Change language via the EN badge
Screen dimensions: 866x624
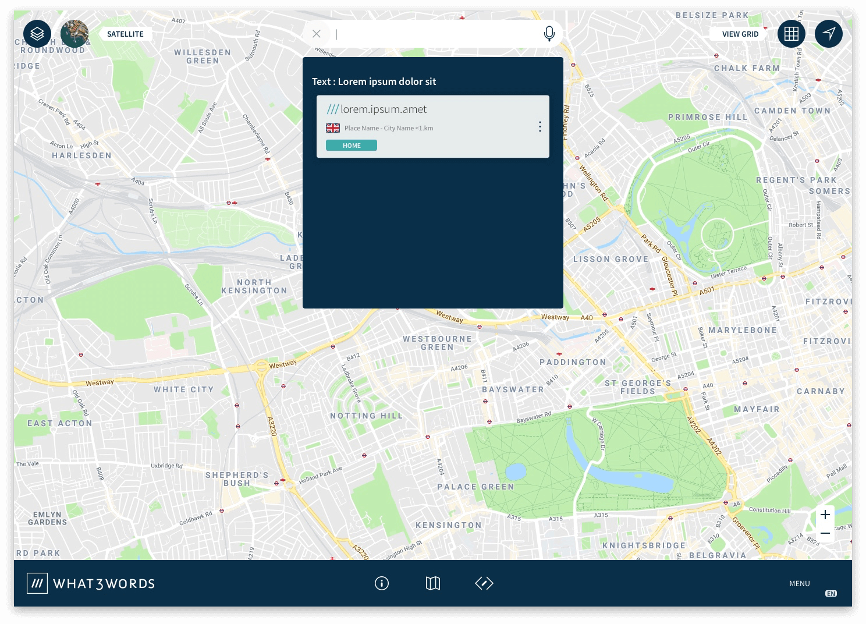(831, 594)
